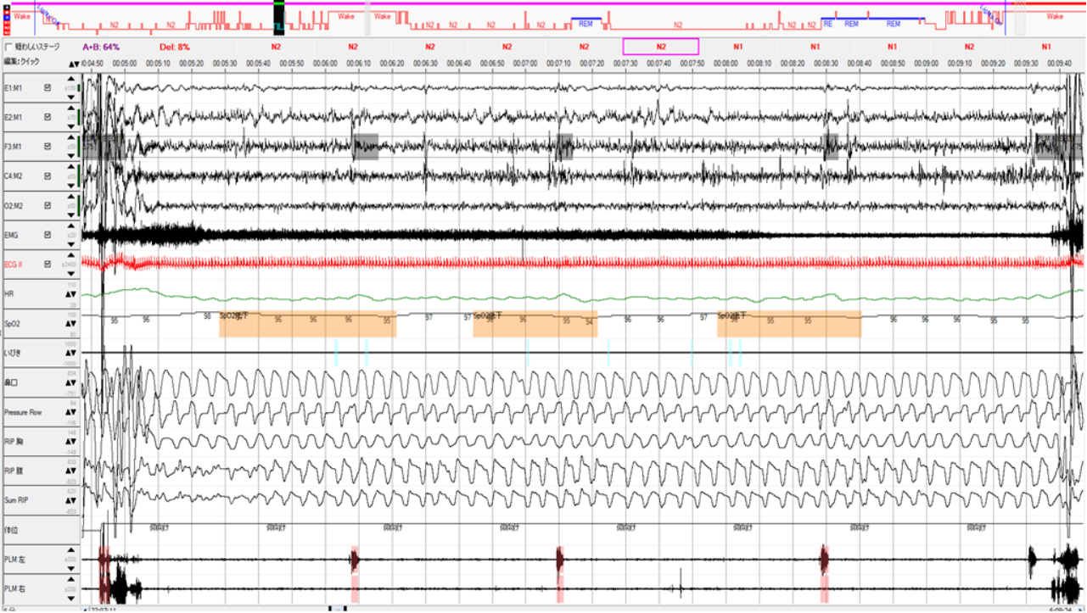Adjust いびき (snore) channel scale arrows
The height and width of the screenshot is (613, 1087).
(x=72, y=353)
